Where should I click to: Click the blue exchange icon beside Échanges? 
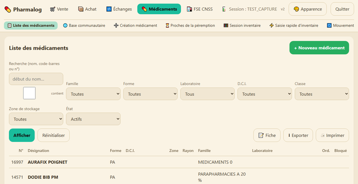(x=109, y=9)
